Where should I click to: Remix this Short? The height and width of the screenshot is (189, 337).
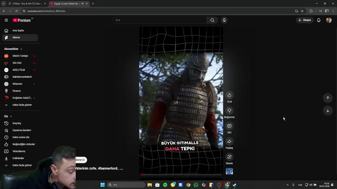pyautogui.click(x=229, y=157)
